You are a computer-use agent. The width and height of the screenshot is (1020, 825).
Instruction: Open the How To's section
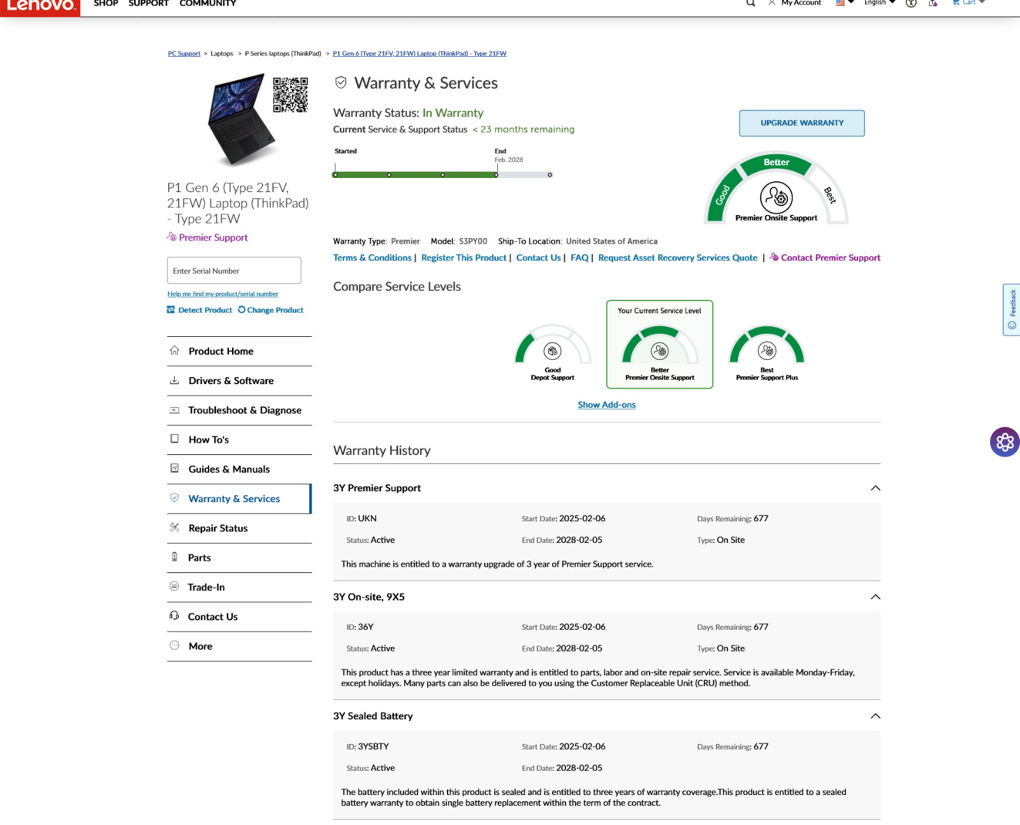coord(239,440)
